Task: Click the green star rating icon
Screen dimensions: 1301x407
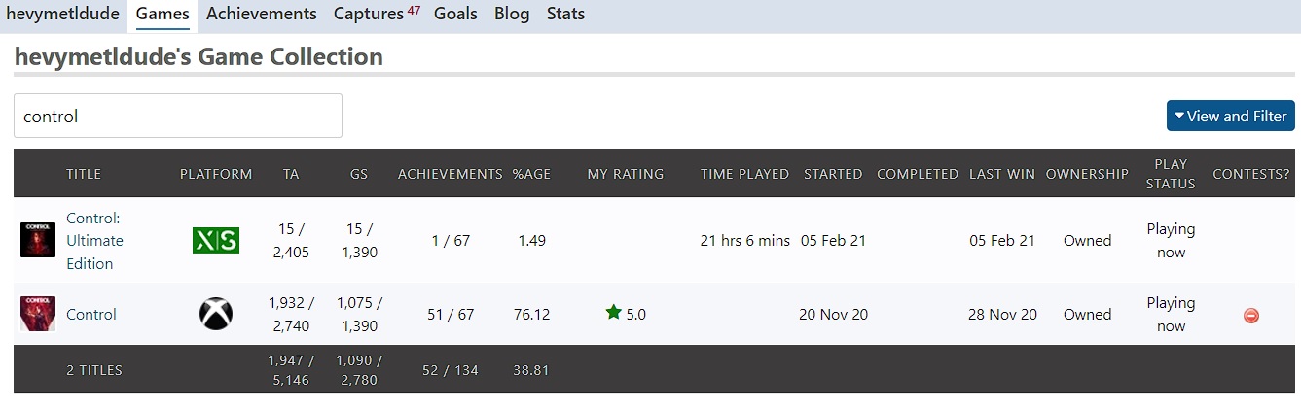Action: [x=613, y=313]
